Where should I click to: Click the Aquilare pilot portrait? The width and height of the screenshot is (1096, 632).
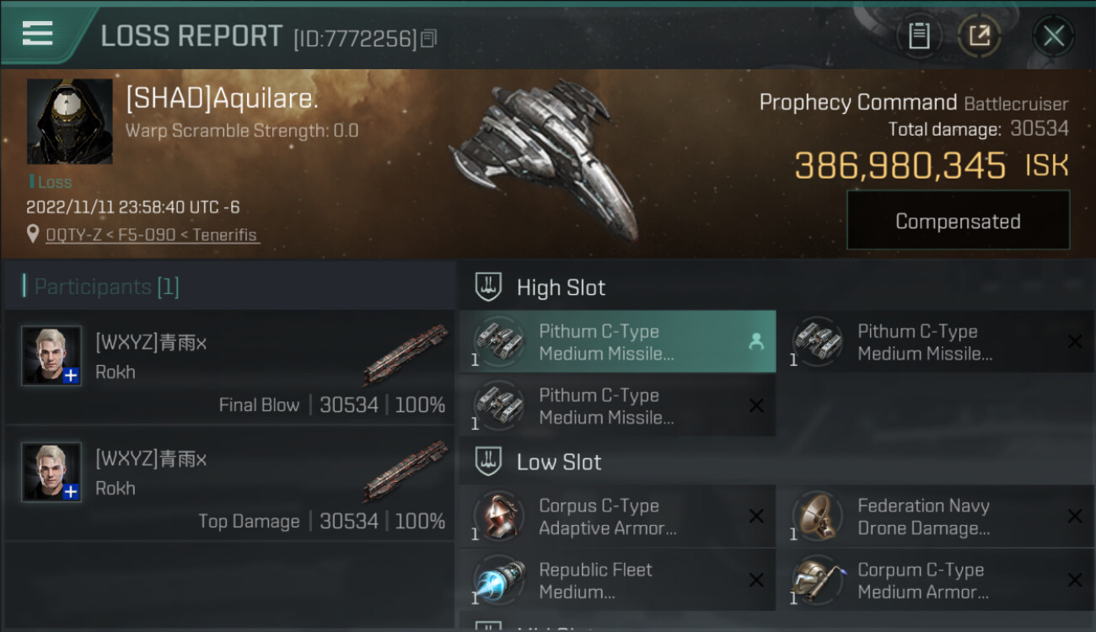pyautogui.click(x=69, y=121)
